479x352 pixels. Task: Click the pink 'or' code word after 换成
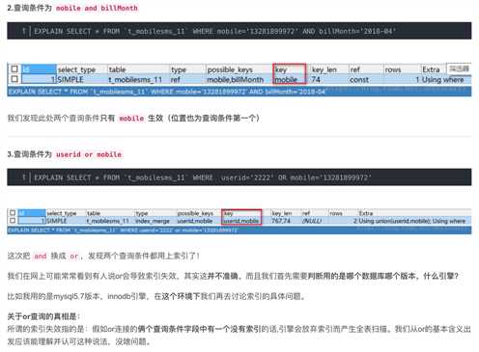pyautogui.click(x=74, y=256)
